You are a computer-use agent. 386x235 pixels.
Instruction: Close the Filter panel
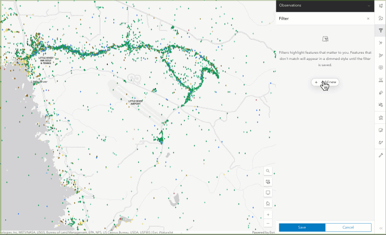pyautogui.click(x=368, y=19)
